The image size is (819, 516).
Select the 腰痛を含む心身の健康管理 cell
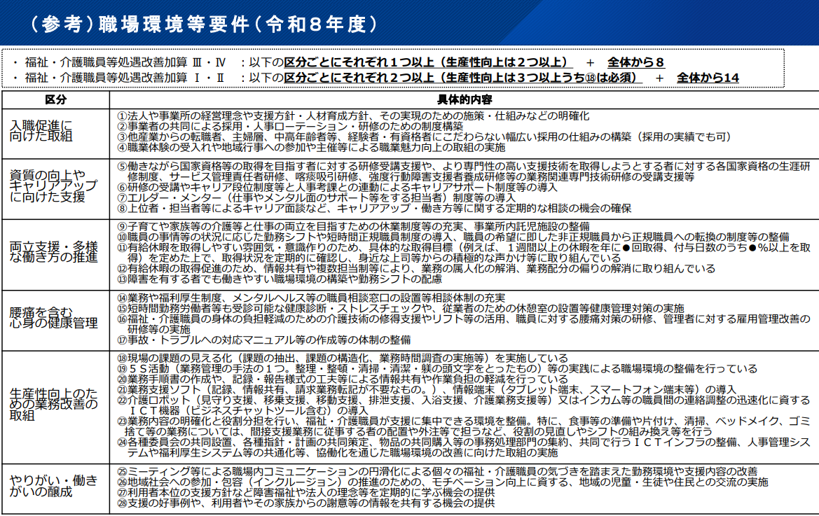[53, 318]
